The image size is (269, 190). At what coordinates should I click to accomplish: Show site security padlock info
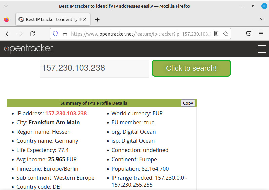[x=65, y=34]
